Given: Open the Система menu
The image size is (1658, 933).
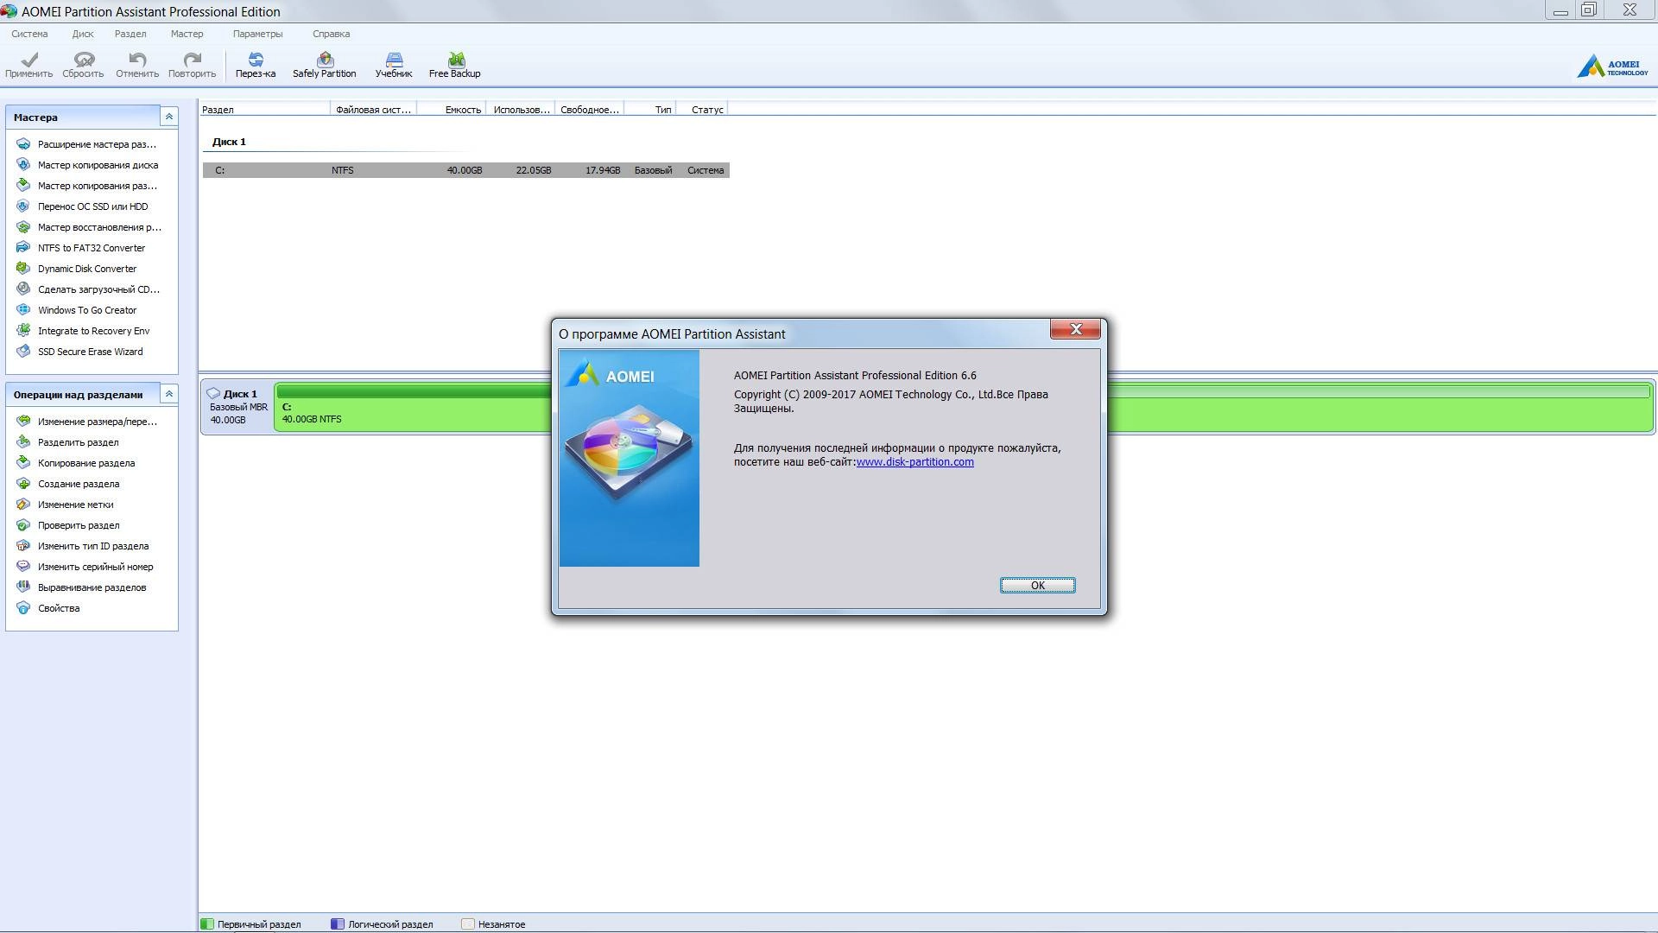Looking at the screenshot, I should (29, 34).
